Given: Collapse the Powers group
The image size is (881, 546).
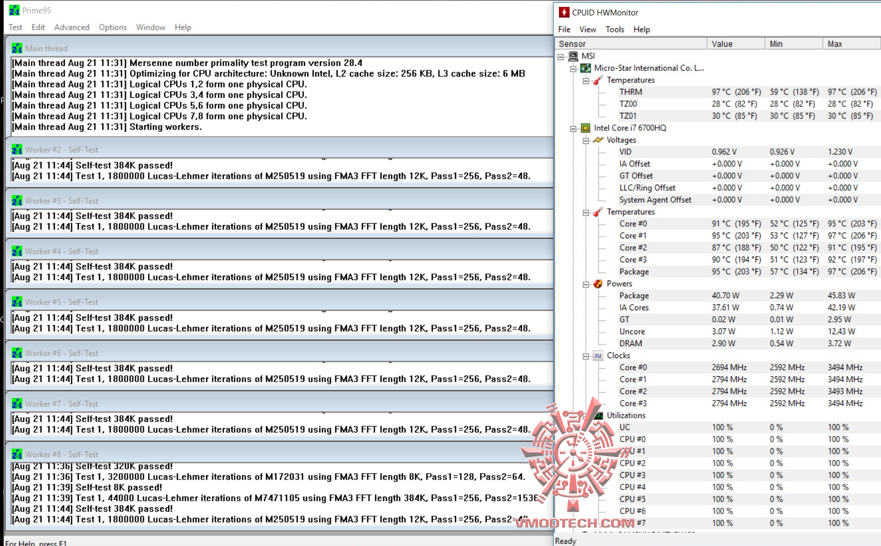Looking at the screenshot, I should pos(586,284).
